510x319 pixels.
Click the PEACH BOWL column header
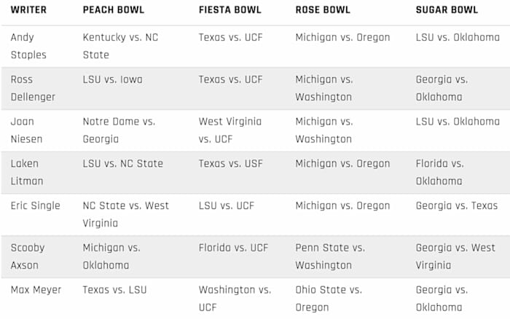point(114,10)
